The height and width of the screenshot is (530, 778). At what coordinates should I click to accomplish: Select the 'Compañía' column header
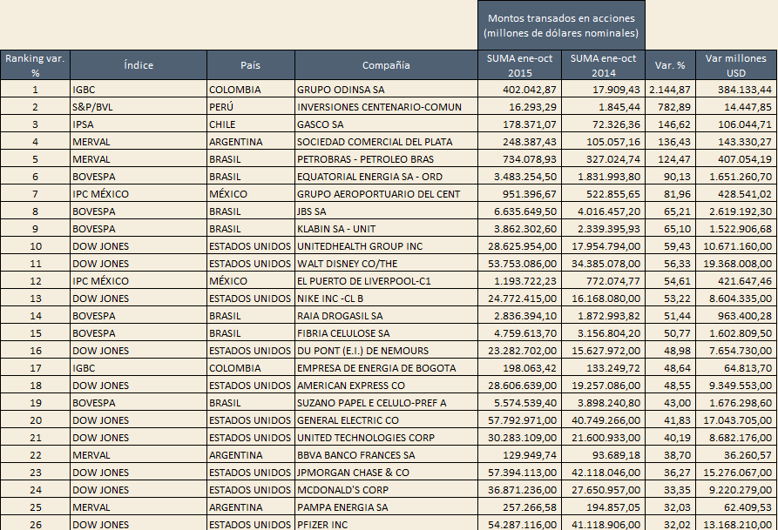coord(386,65)
